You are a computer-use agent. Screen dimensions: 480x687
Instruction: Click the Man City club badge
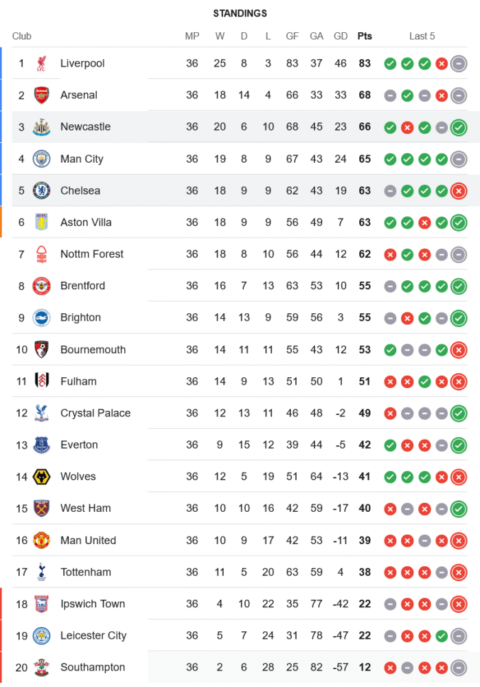[x=41, y=159]
